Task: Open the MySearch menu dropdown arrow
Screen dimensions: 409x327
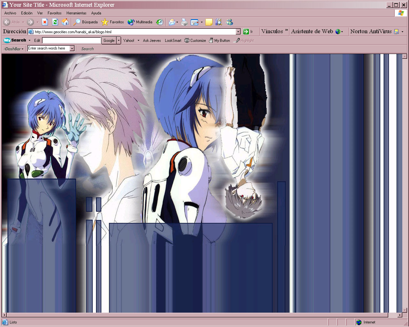Action: [x=29, y=41]
